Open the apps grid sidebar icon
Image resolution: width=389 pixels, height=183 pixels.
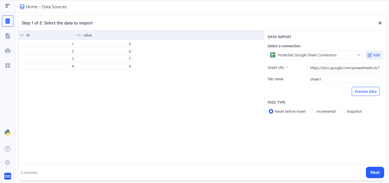8,65
